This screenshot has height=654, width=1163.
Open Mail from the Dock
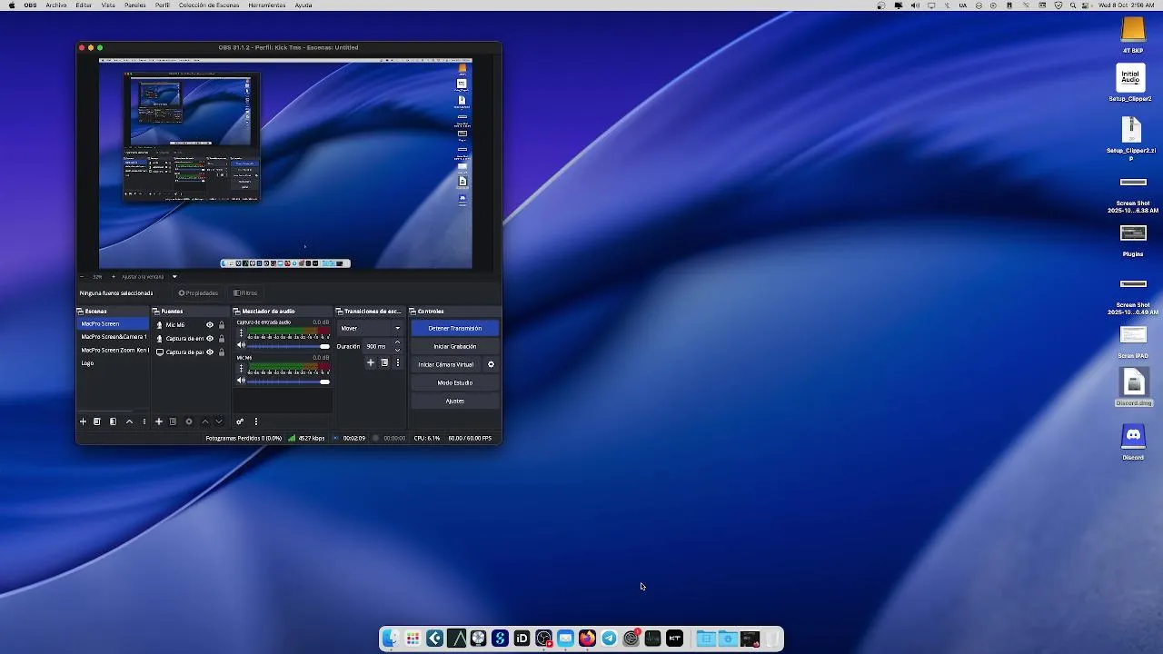[565, 639]
